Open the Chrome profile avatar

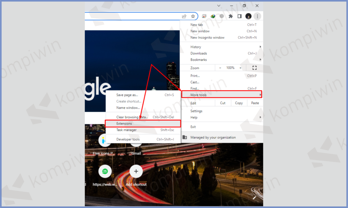click(x=248, y=16)
